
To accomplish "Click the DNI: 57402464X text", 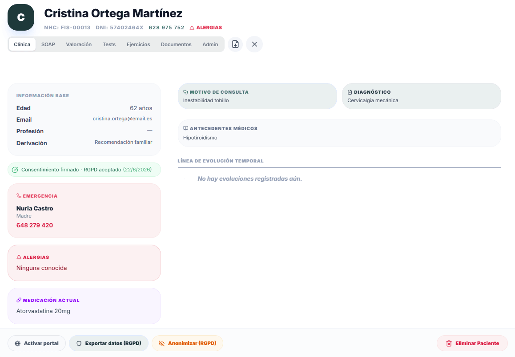I will 120,28.
